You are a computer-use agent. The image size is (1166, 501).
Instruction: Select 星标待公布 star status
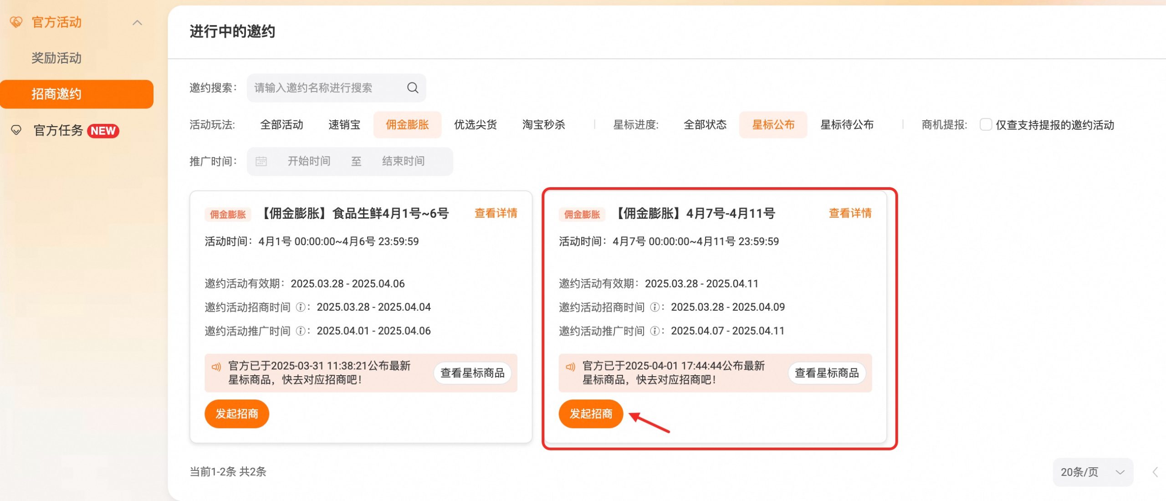coord(847,124)
